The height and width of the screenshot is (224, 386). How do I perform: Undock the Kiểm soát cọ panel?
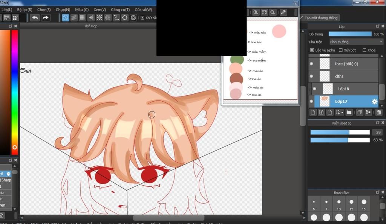[x=378, y=122]
